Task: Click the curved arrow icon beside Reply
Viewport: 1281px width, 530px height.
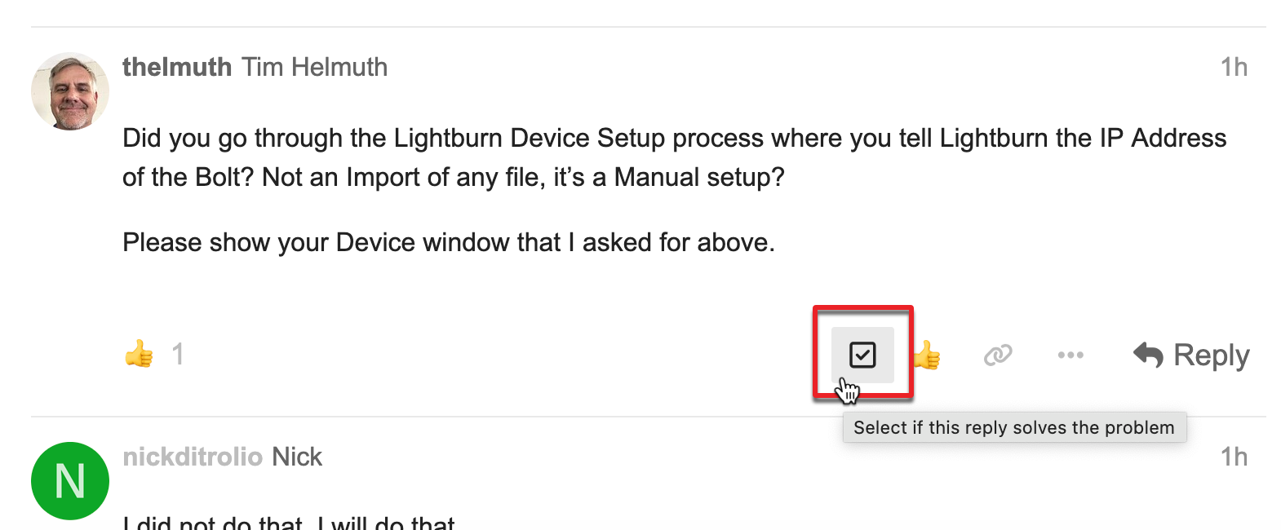Action: click(1149, 355)
